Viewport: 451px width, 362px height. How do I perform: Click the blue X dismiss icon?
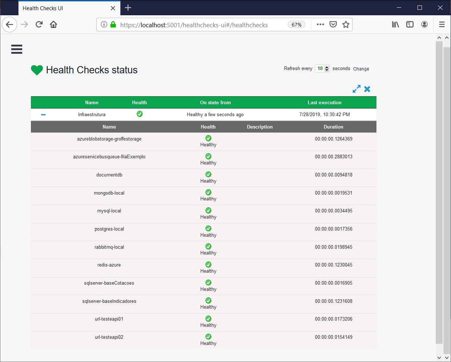(x=367, y=89)
